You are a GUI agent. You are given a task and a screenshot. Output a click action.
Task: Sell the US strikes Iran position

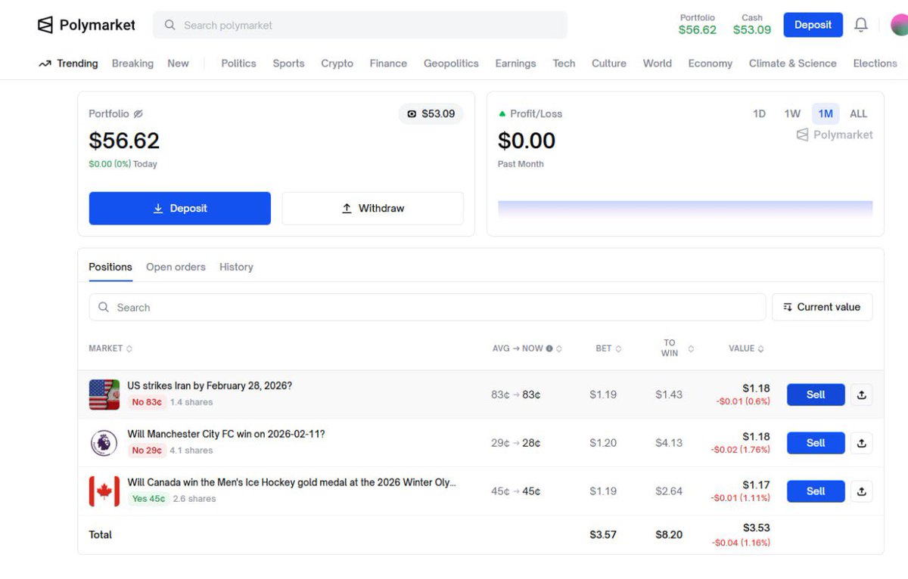(816, 395)
